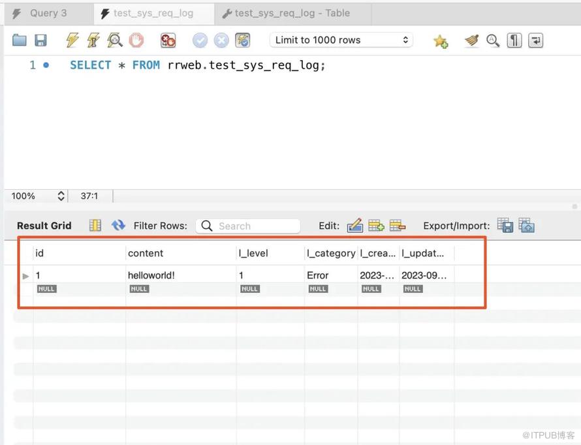
Task: Click the 'l_category' column header
Action: (331, 253)
